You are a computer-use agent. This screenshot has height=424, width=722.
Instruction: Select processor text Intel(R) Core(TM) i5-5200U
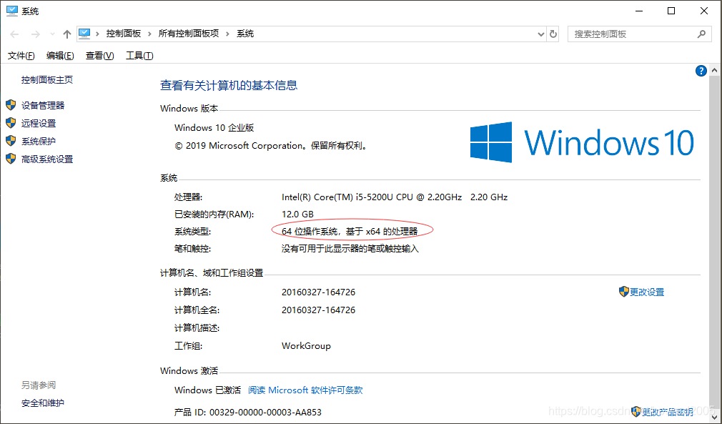tap(337, 197)
